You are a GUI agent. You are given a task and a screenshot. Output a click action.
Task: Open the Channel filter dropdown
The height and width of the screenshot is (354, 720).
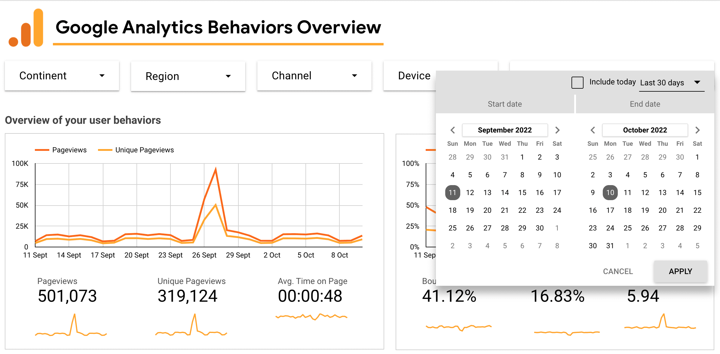click(314, 76)
